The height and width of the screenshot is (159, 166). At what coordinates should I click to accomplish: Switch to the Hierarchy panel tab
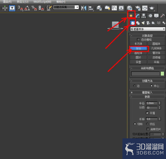coord(144,16)
